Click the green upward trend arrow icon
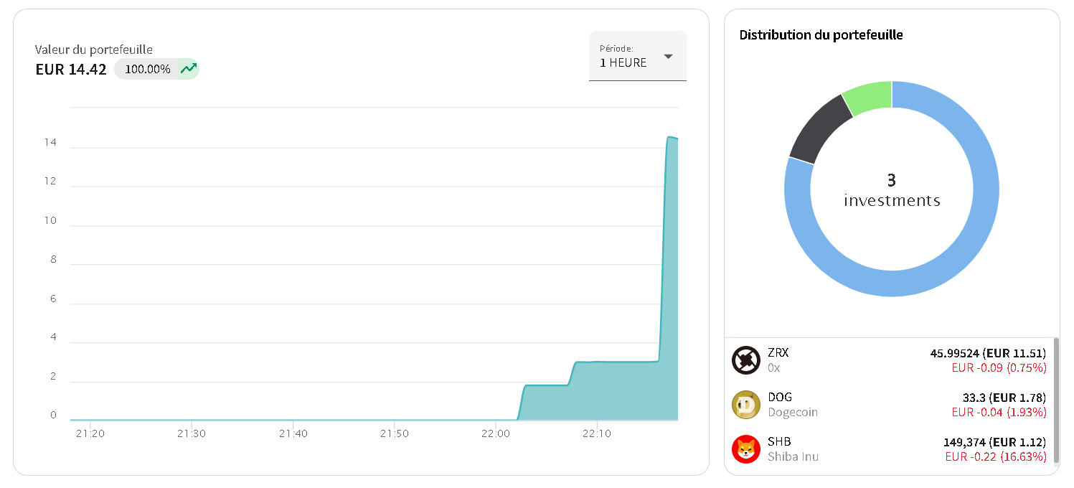The width and height of the screenshot is (1074, 488). 188,69
